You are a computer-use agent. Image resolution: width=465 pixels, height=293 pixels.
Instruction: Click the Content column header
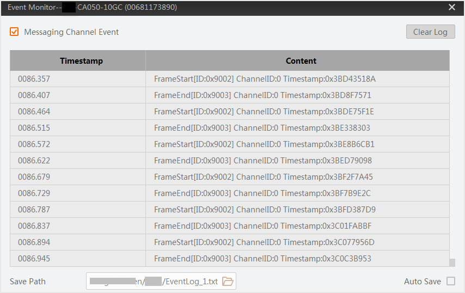(x=301, y=61)
